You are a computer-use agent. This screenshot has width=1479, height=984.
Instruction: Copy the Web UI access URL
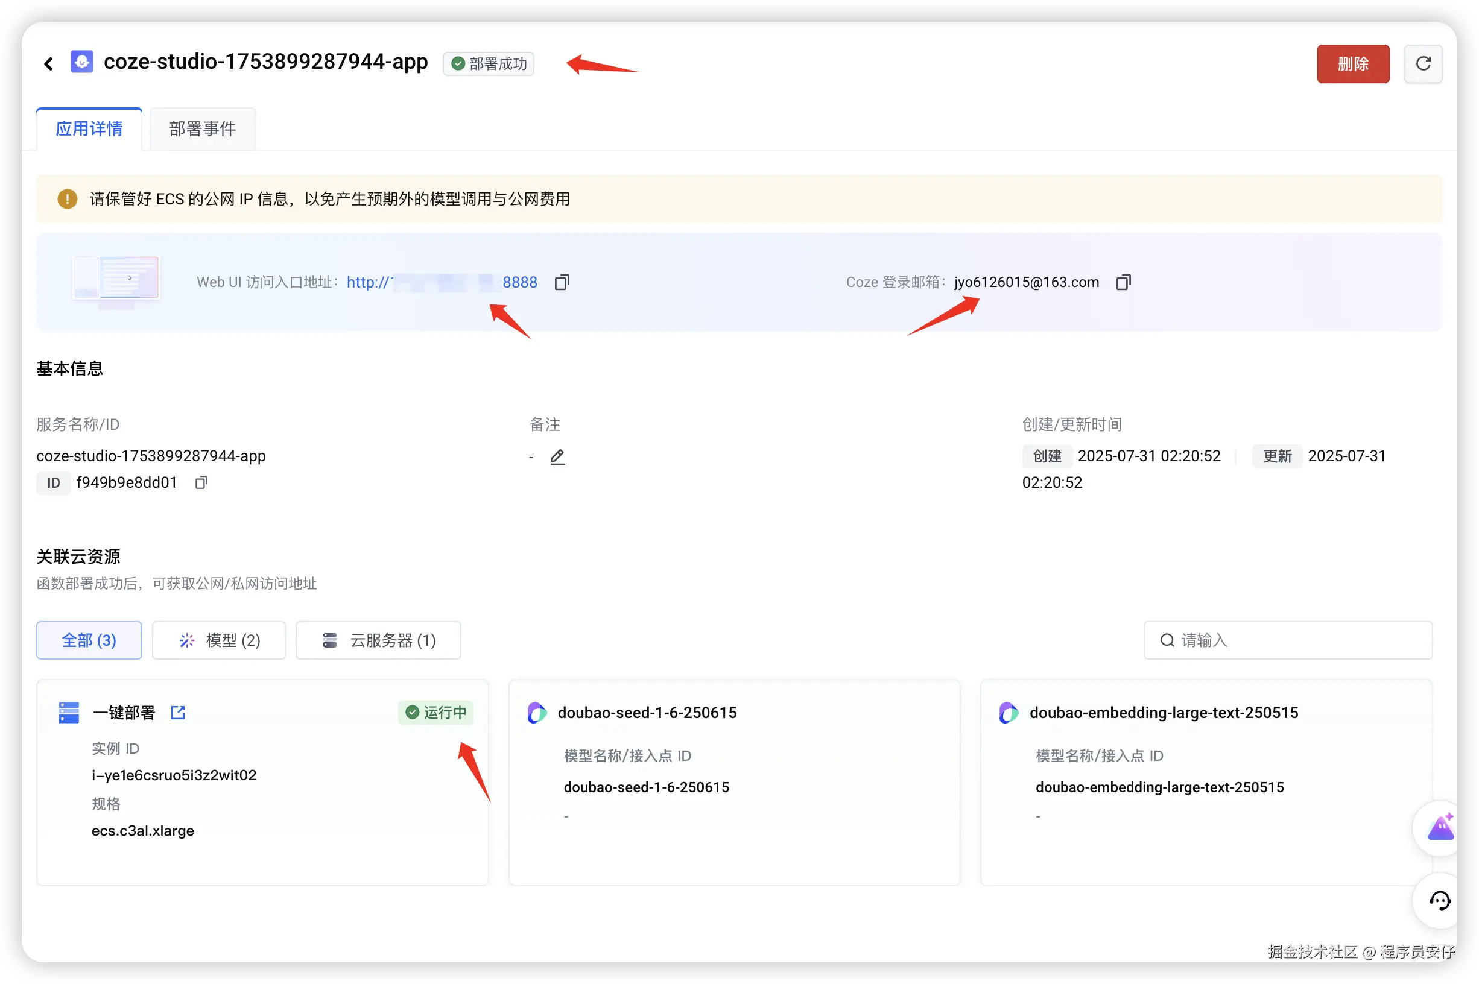[x=562, y=282]
